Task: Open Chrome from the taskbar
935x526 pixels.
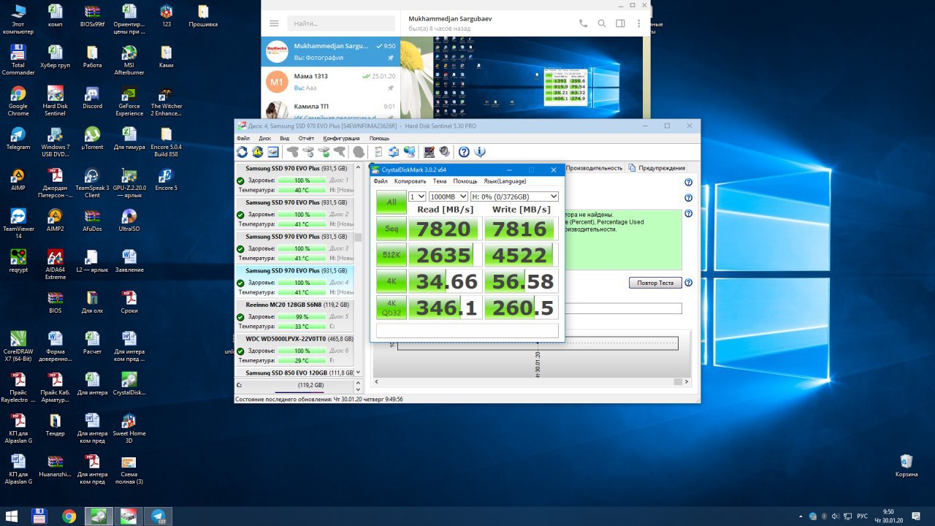Action: [69, 516]
